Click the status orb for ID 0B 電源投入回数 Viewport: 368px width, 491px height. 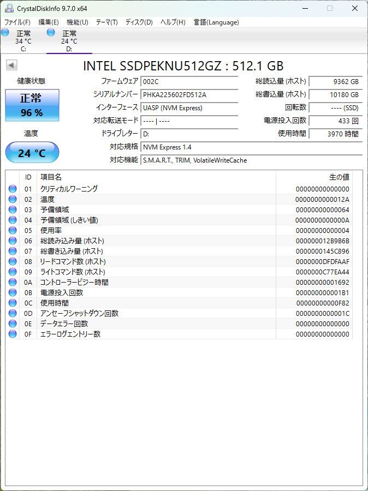click(x=13, y=292)
